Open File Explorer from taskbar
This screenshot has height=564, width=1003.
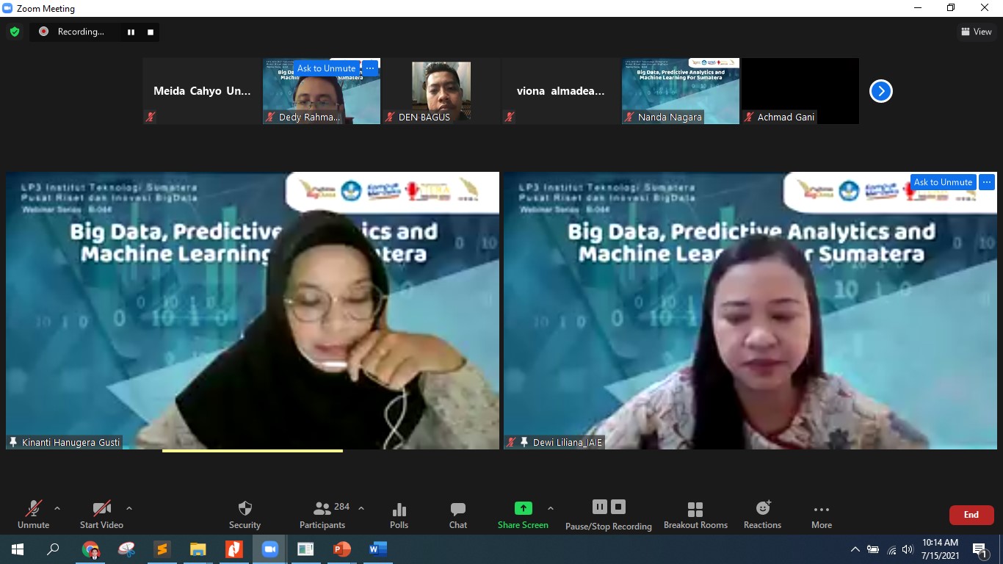pos(198,549)
